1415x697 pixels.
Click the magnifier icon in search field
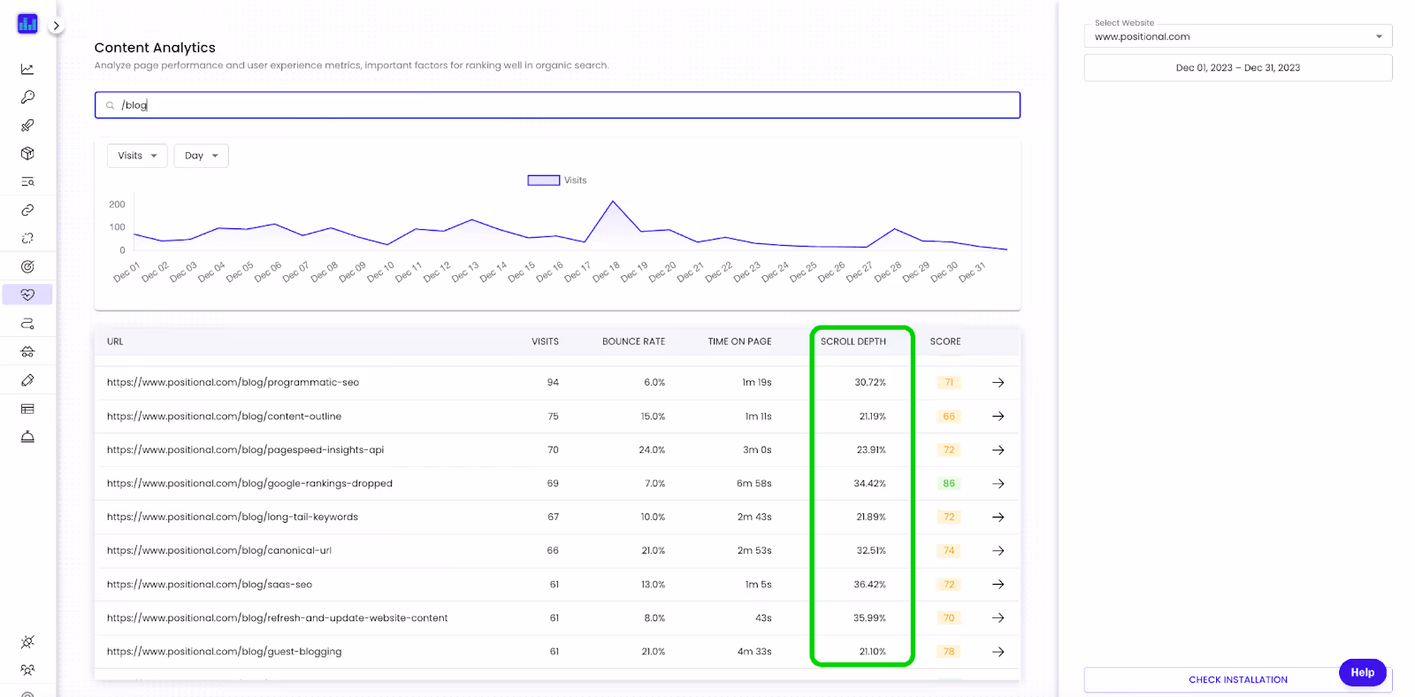110,105
